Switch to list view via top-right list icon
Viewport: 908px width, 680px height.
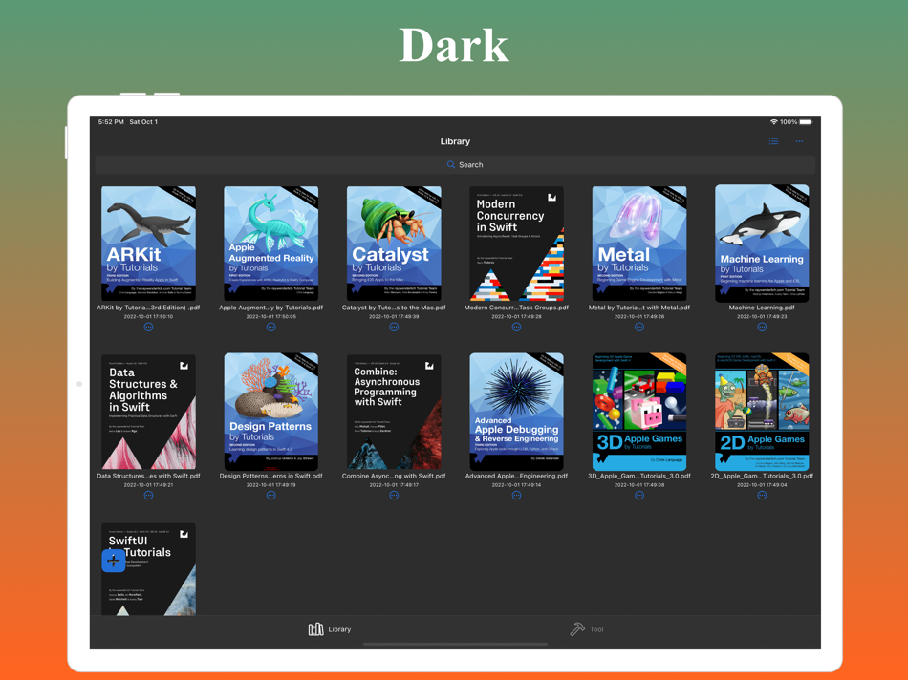(773, 141)
